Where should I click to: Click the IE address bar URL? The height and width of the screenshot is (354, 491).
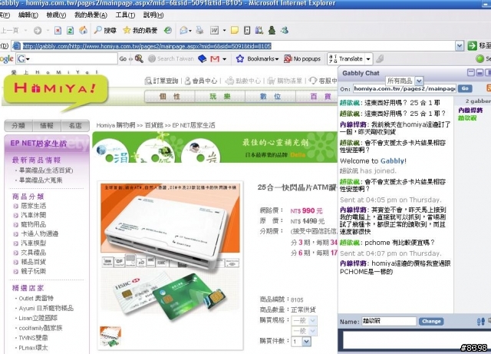tap(147, 46)
